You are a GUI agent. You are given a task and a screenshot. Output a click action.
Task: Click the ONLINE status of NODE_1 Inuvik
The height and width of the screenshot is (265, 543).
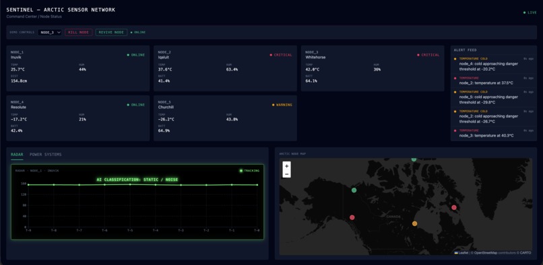[x=136, y=54]
